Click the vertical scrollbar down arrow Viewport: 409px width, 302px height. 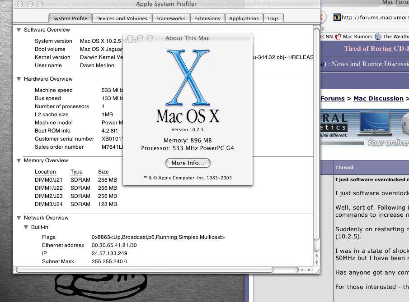click(317, 263)
